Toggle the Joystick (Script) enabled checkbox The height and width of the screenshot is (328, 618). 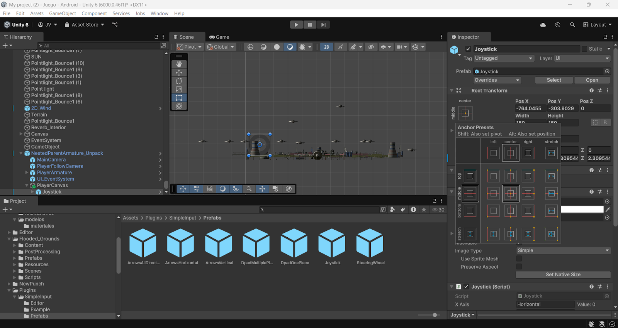(466, 287)
